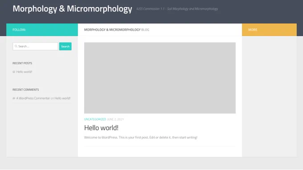Open 'Hello world!' link in Recent Comments
The width and height of the screenshot is (303, 170).
(62, 98)
